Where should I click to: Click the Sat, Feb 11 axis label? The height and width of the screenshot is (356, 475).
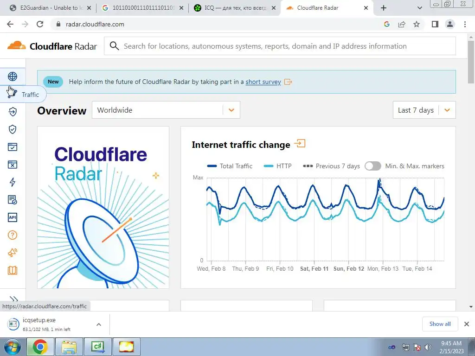[314, 268]
